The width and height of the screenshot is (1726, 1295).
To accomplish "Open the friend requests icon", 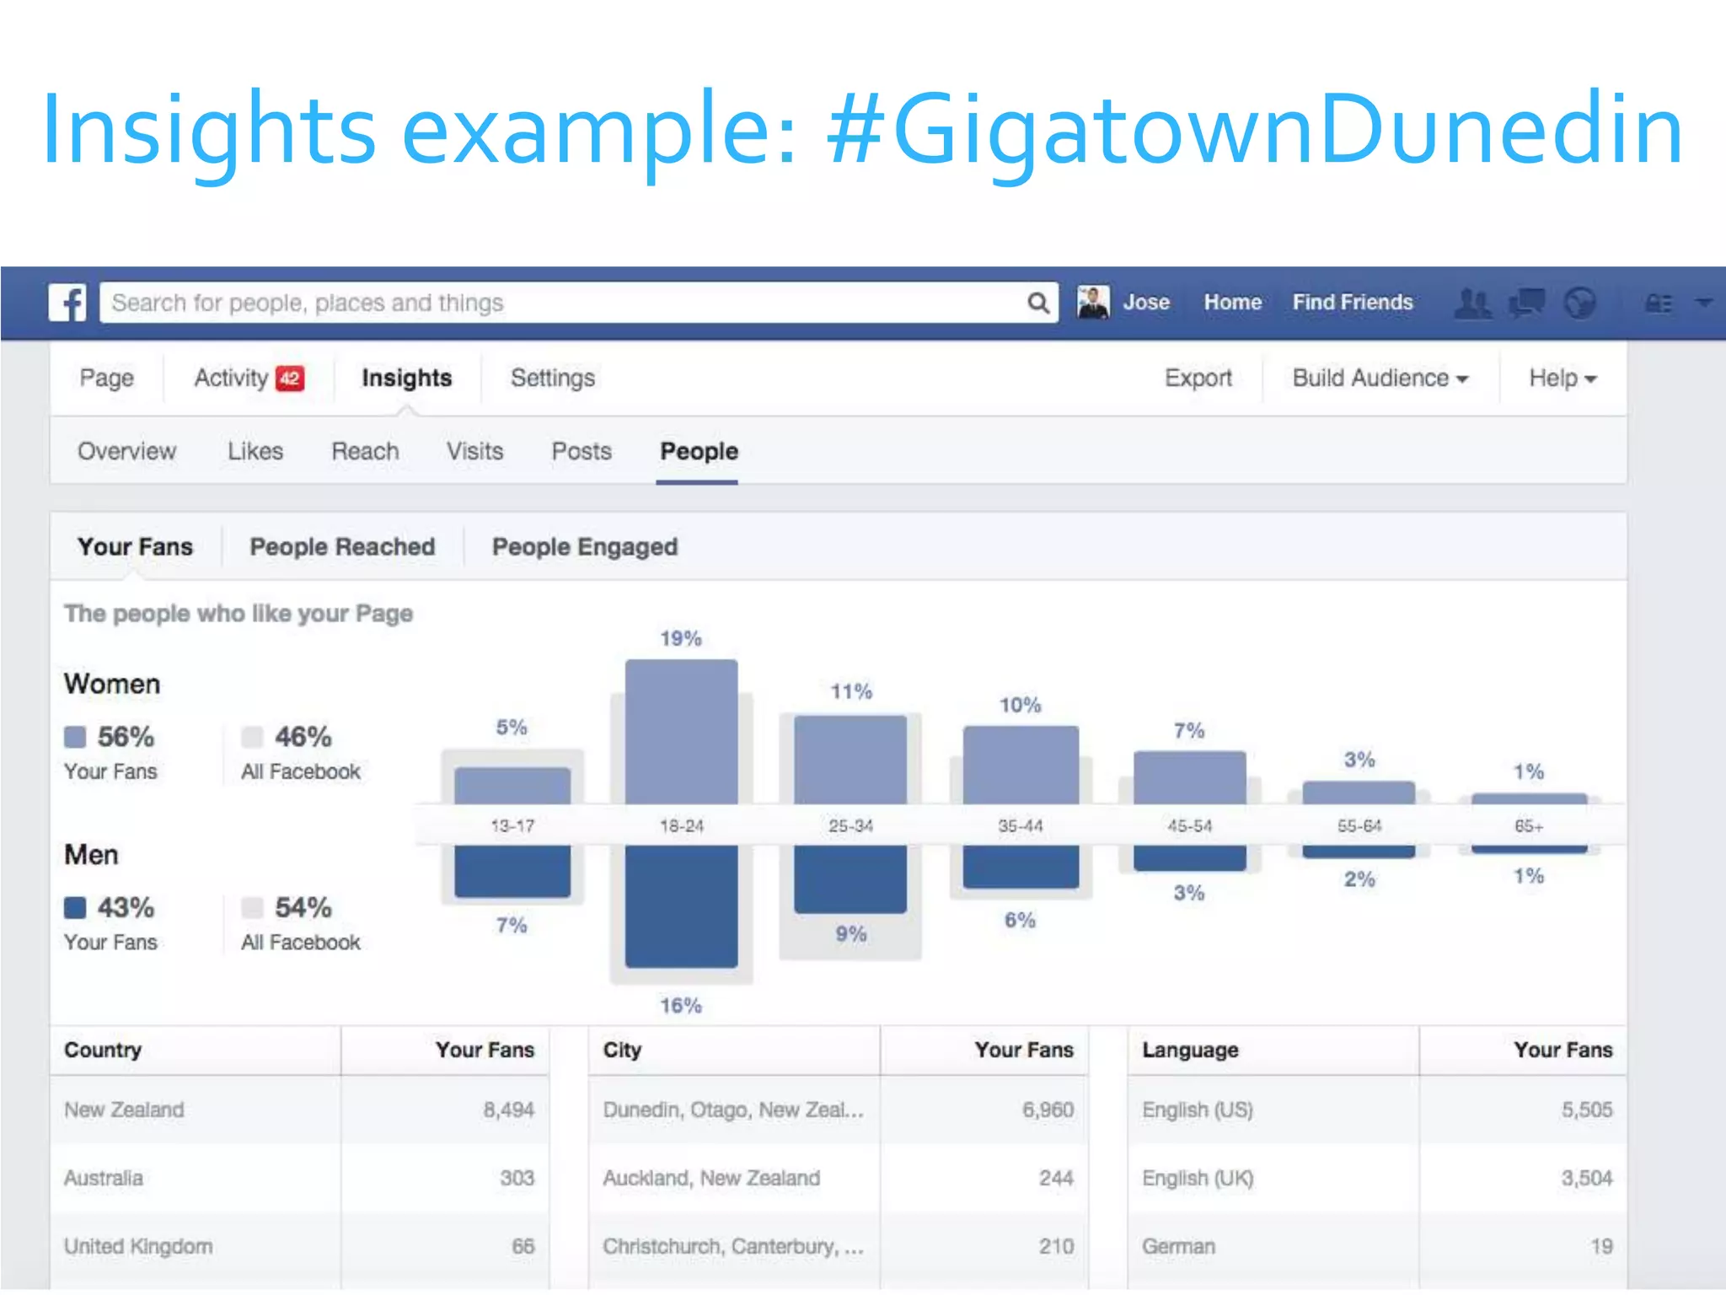I will click(1472, 303).
